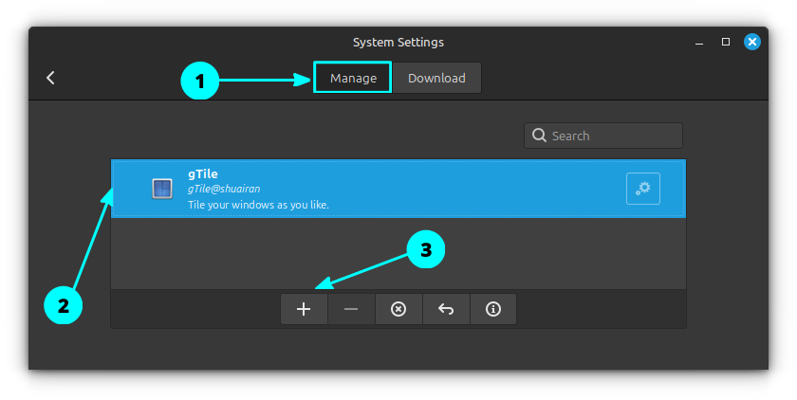
Task: Maximize the System Settings window
Action: [x=725, y=42]
